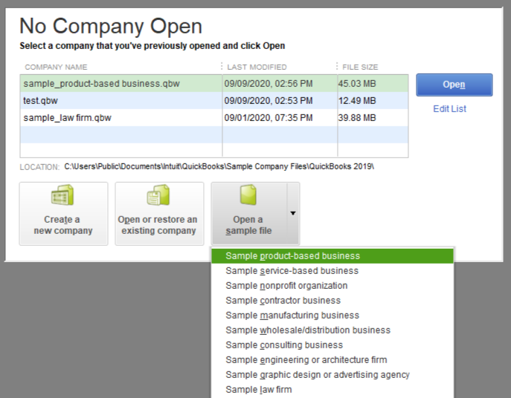Image resolution: width=511 pixels, height=398 pixels.
Task: Choose Sample engineering or architecture firm
Action: click(332, 360)
